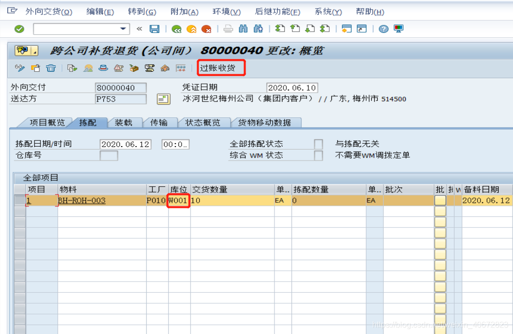Viewport: 513px width, 334px height.
Task: Open Header Details hat icon
Action: click(x=103, y=68)
